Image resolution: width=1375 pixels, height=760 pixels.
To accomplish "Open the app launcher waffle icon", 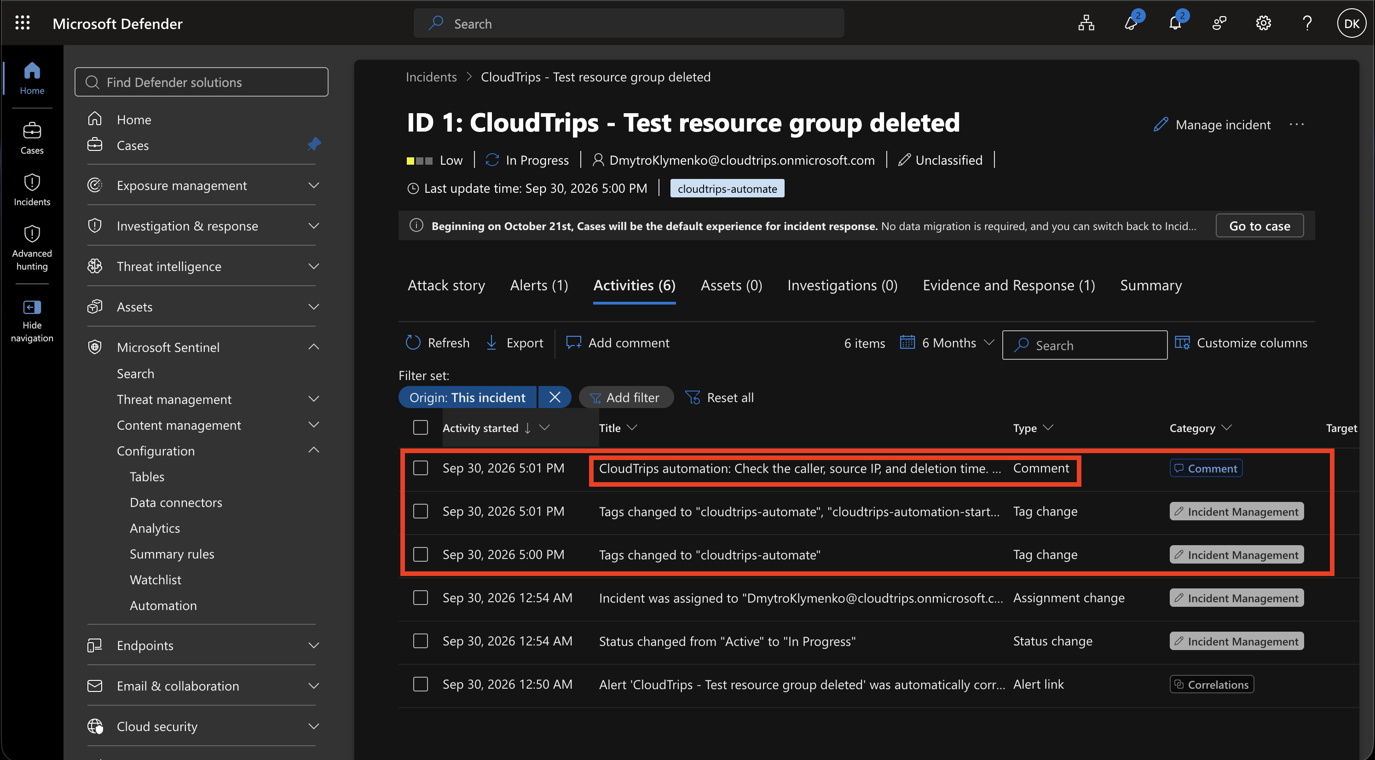I will [x=23, y=23].
